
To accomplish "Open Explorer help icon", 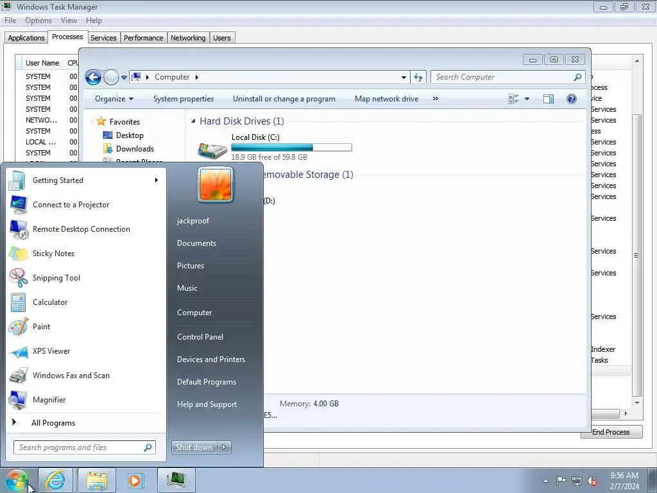I will pyautogui.click(x=572, y=99).
